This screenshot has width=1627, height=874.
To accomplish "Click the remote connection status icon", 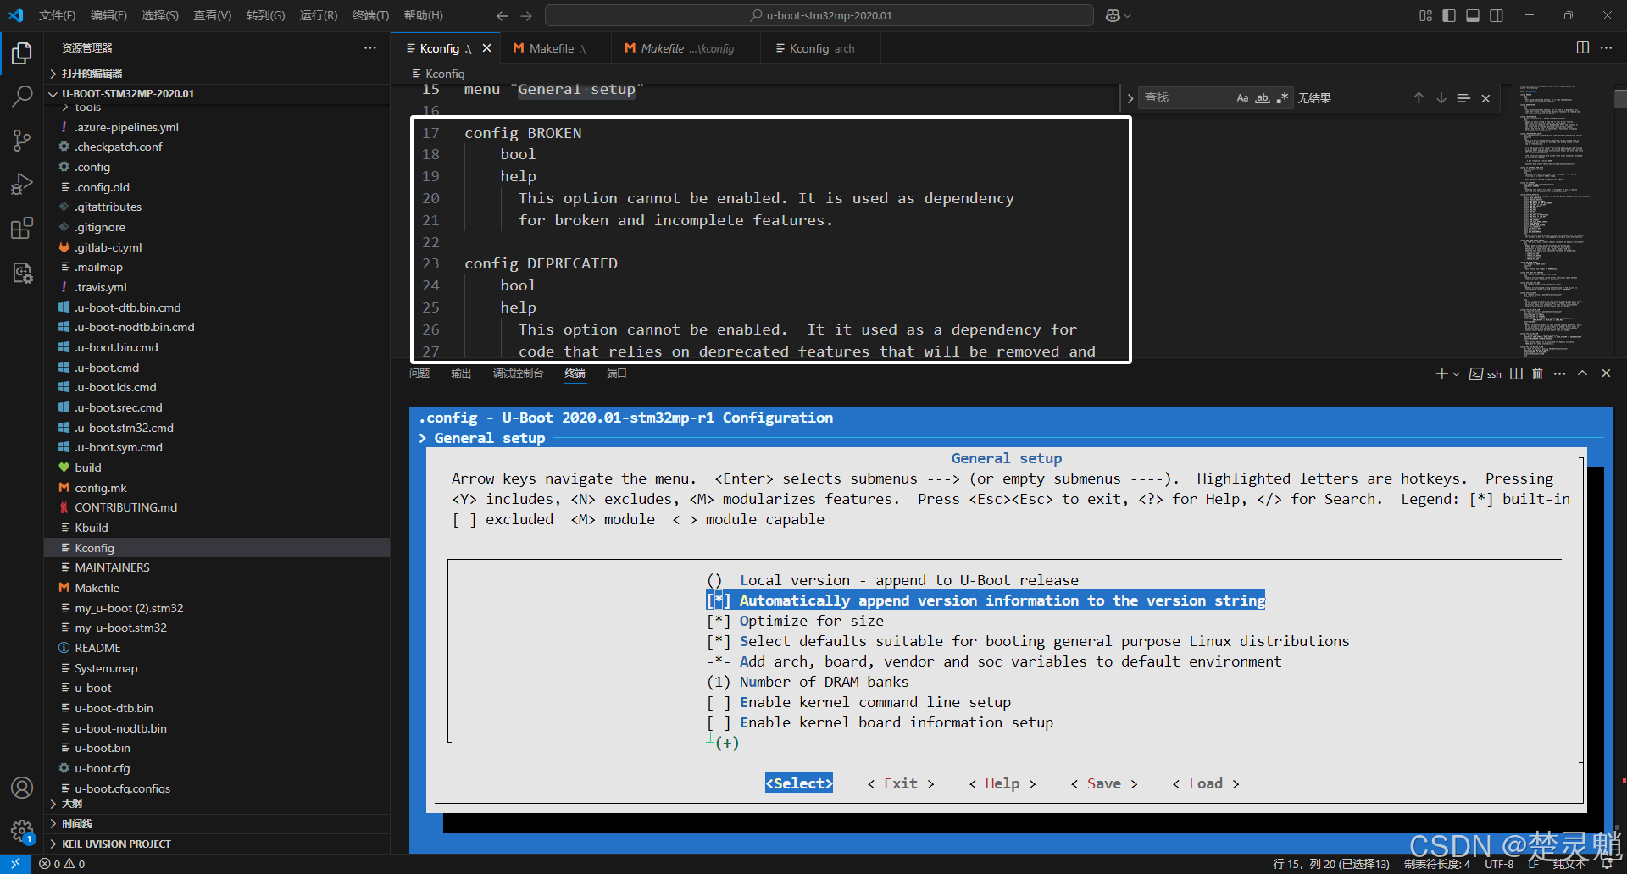I will (15, 864).
